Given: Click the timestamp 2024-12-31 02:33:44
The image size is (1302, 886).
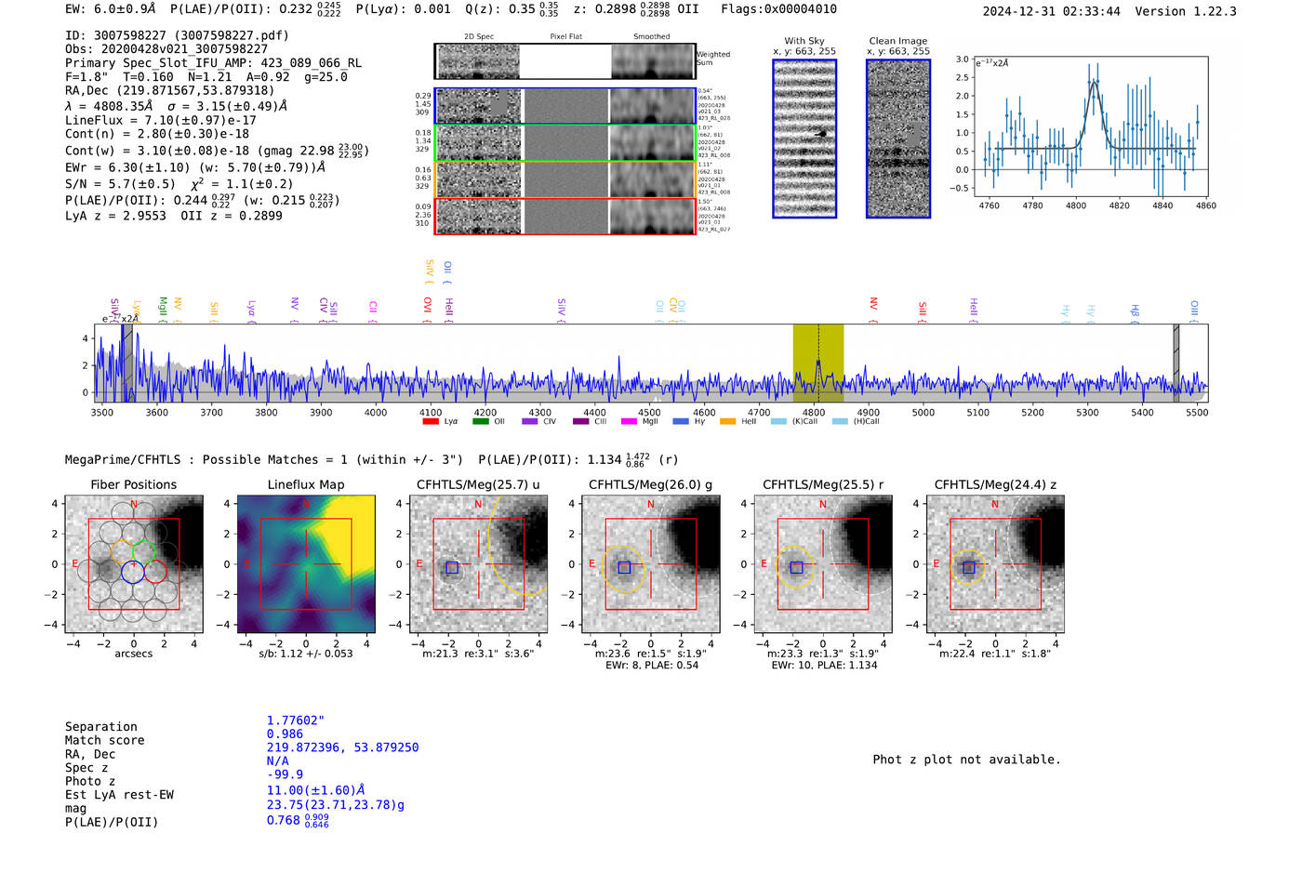Looking at the screenshot, I should pyautogui.click(x=1052, y=11).
